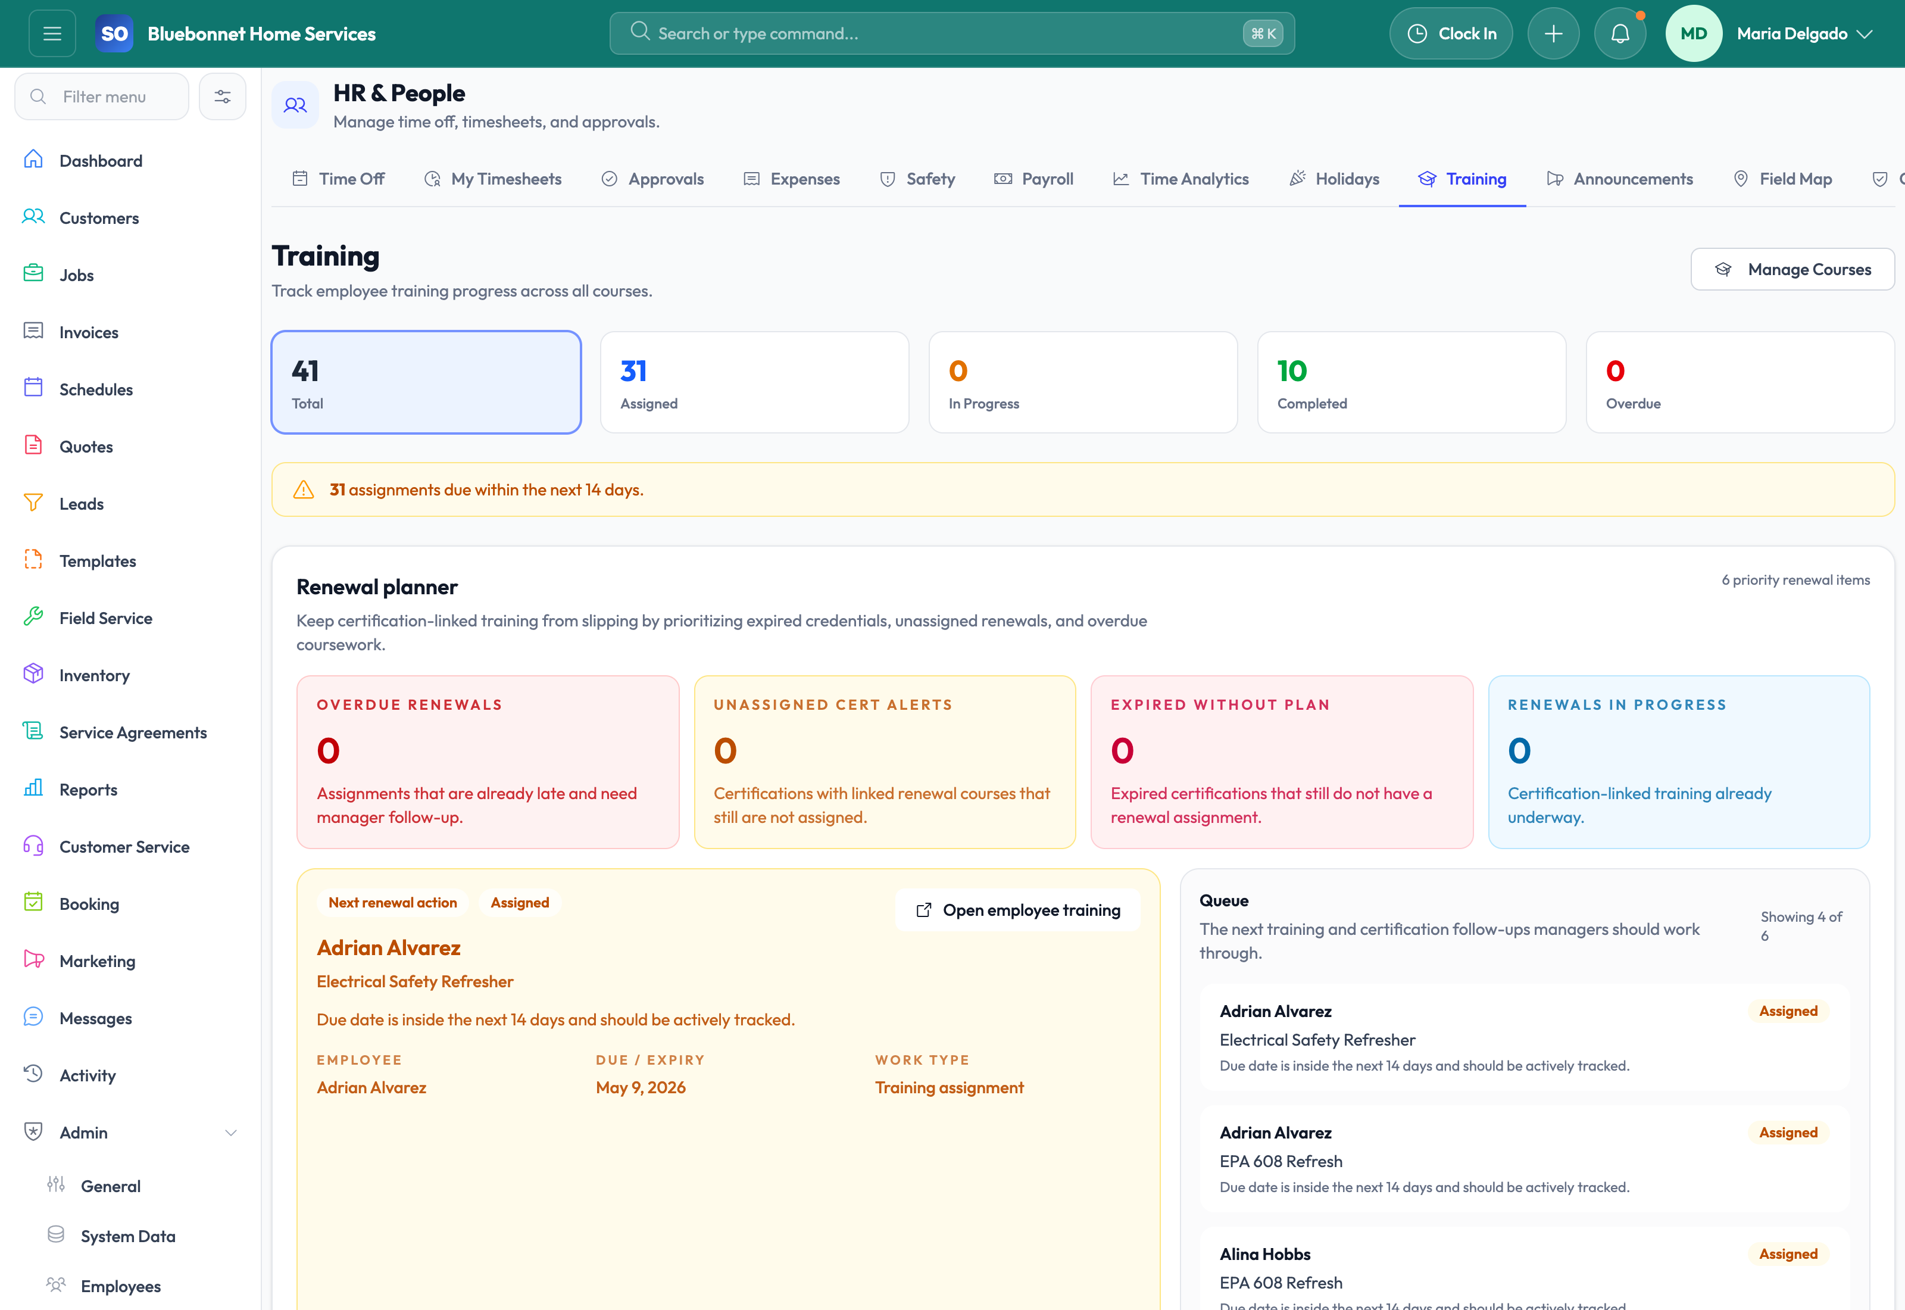Click the search or type command field

click(952, 34)
